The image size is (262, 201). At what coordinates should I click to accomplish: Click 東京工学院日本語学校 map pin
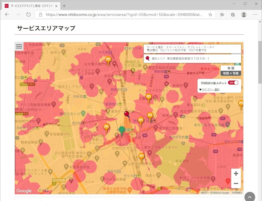click(149, 153)
